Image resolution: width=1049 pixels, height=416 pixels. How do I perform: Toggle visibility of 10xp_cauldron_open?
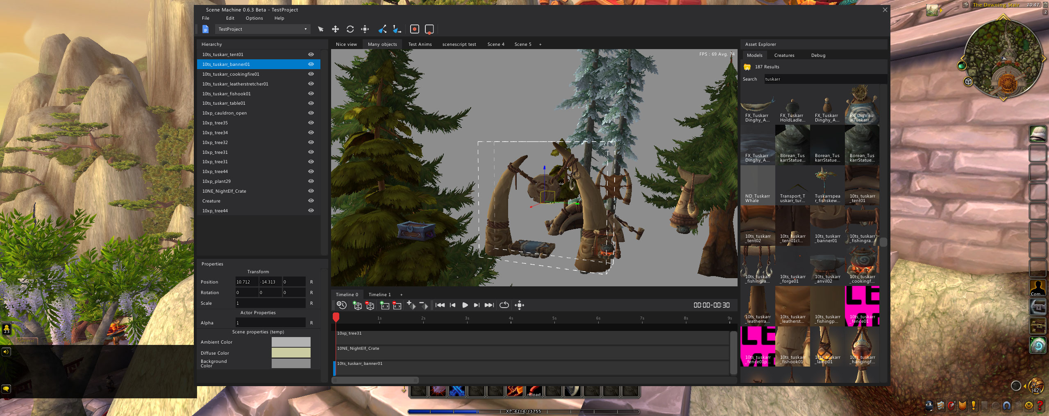(311, 113)
